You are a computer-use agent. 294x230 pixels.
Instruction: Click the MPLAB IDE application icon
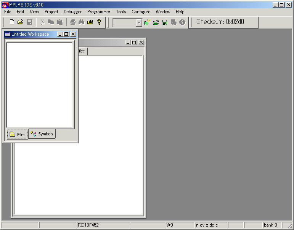[5, 5]
